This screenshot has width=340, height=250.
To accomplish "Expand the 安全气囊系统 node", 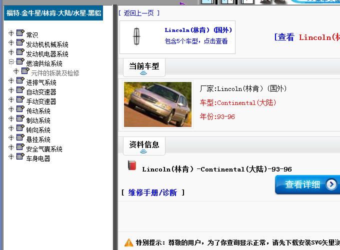I will coord(11,147).
